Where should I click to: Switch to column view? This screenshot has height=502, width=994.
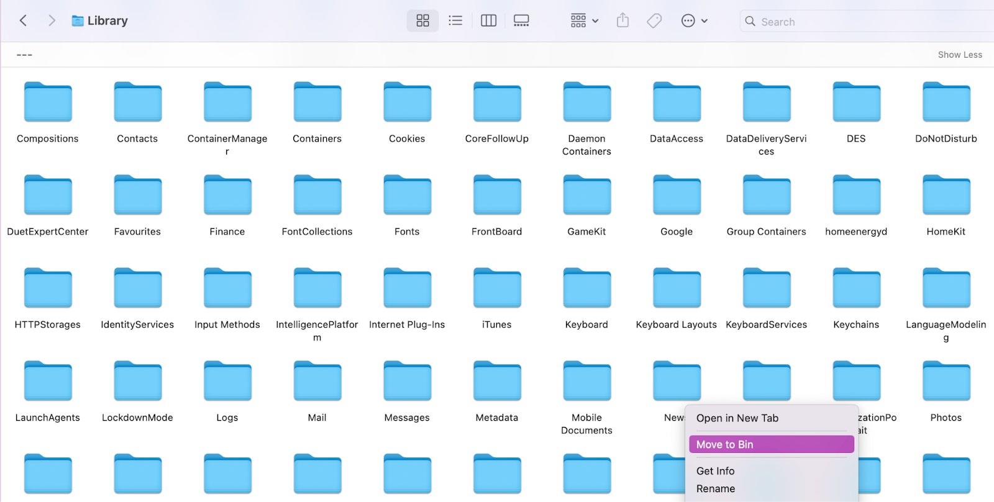point(489,20)
